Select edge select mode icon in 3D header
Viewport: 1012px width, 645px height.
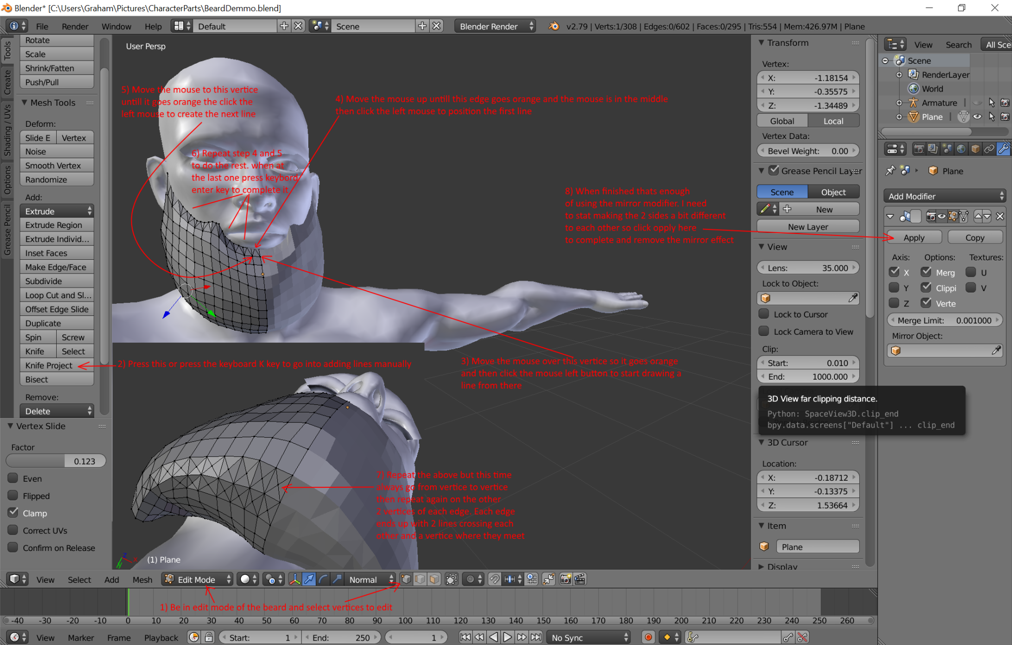(x=420, y=579)
